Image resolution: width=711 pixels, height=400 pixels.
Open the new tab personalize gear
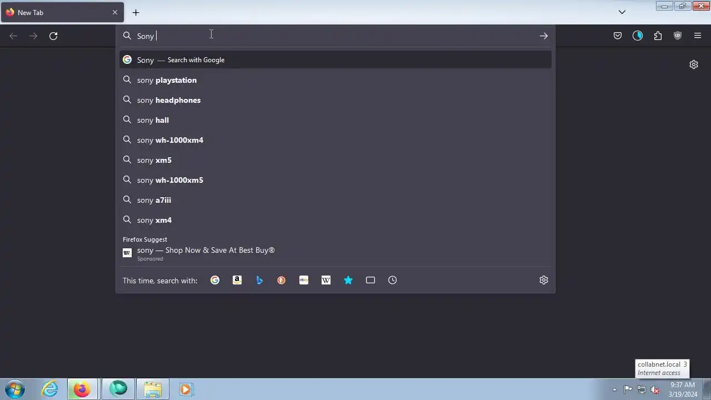click(694, 64)
